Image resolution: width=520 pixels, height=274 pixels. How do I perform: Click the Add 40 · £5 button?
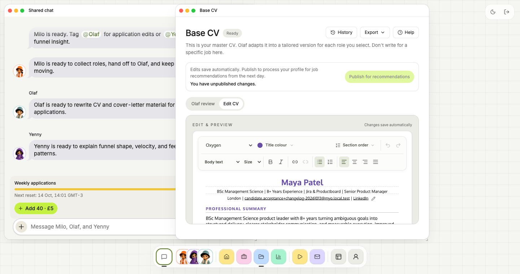pyautogui.click(x=36, y=208)
